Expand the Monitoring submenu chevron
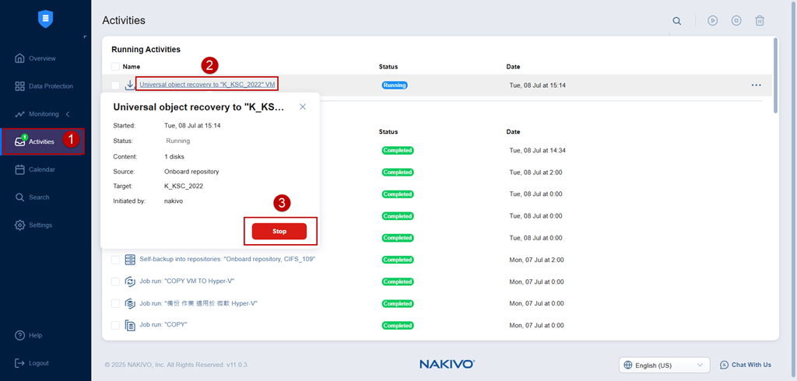The image size is (797, 381). [x=68, y=114]
